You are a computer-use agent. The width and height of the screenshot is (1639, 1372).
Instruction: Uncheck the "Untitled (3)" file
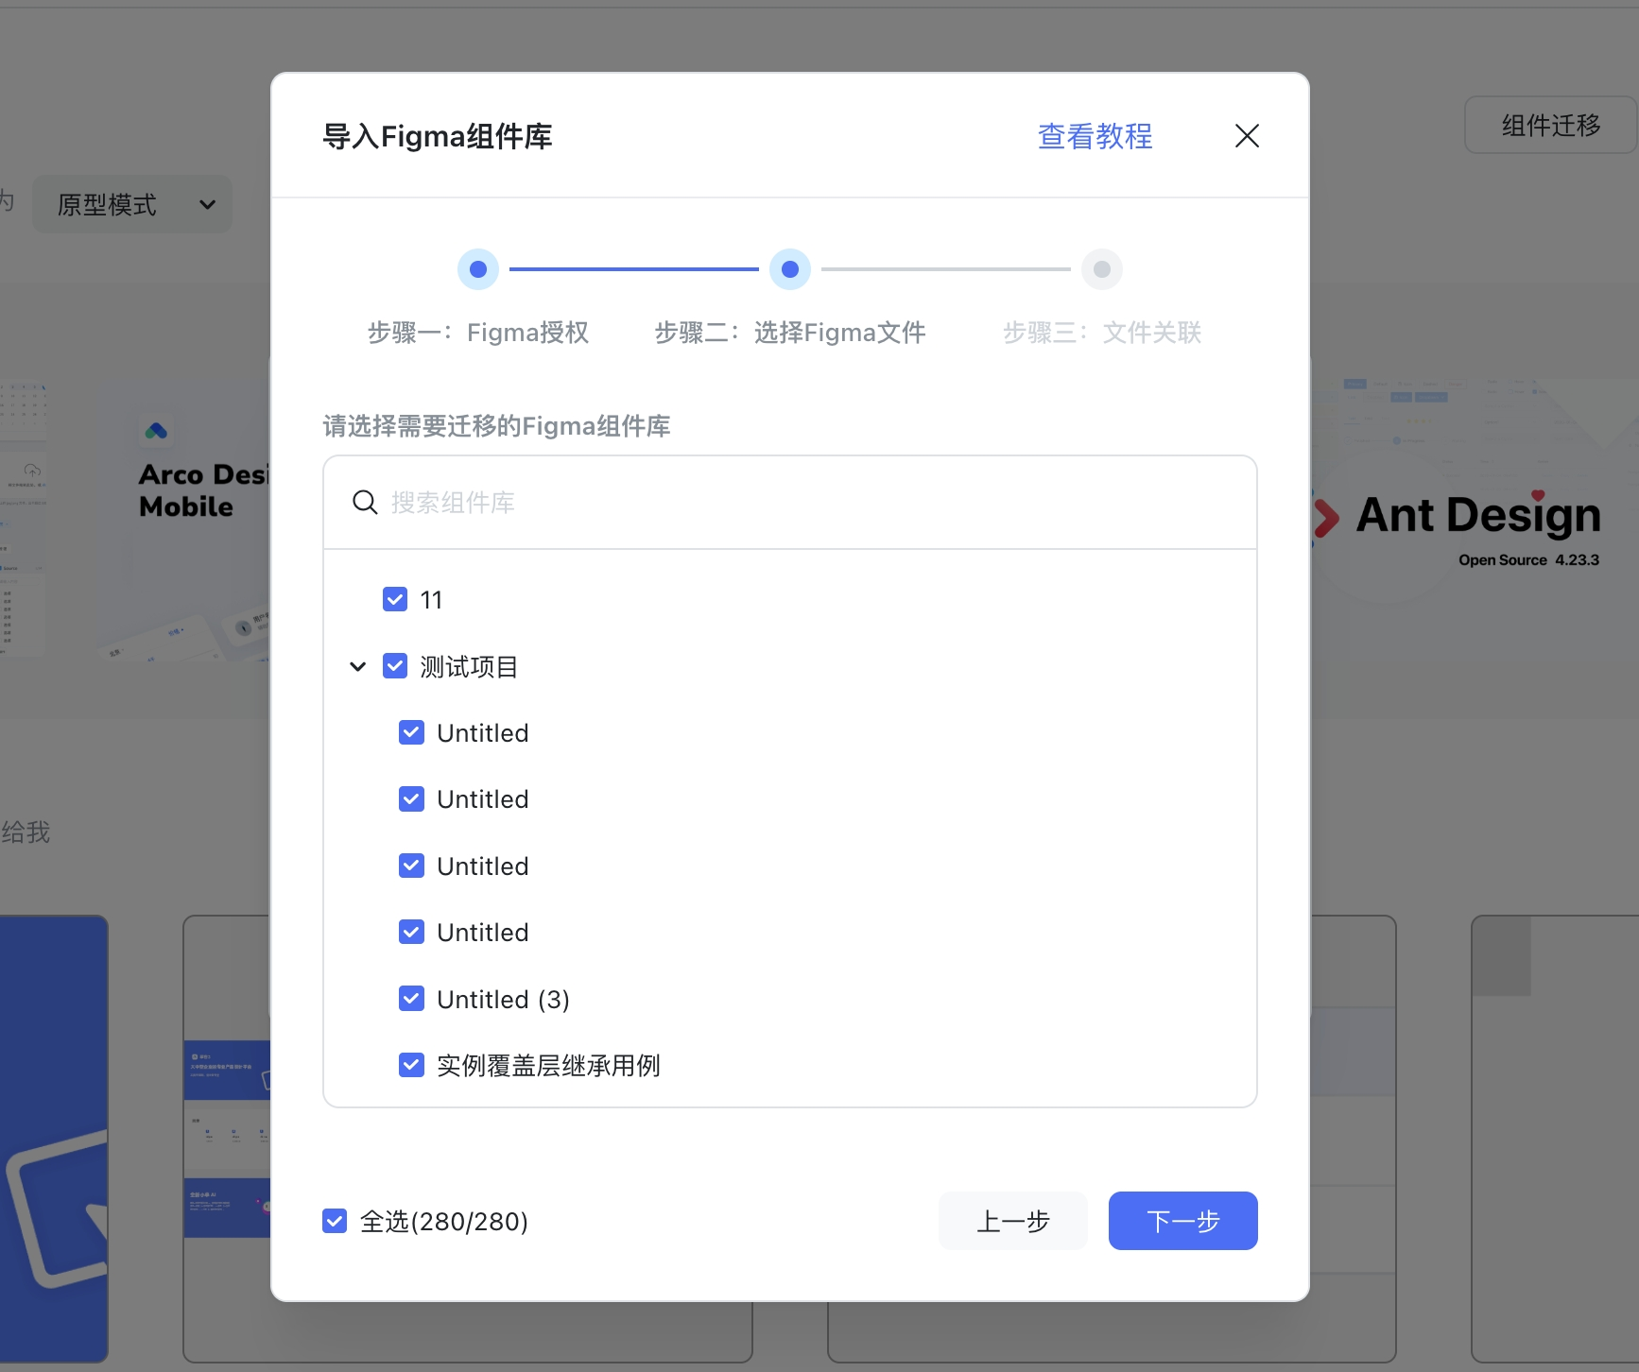411,999
